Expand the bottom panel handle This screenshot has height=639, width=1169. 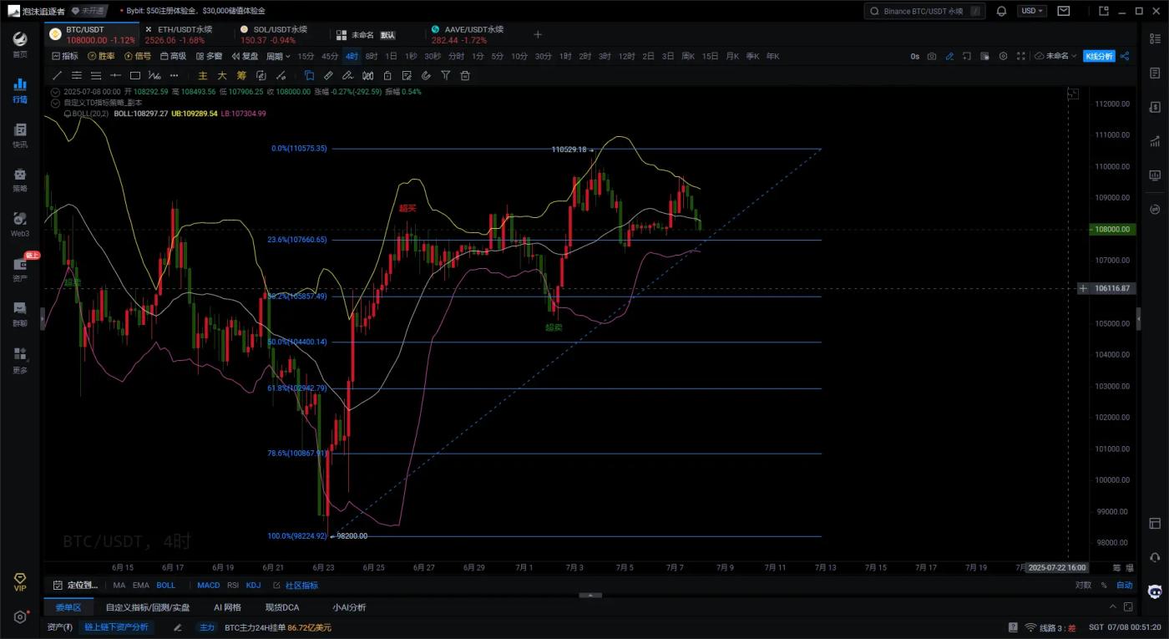tap(590, 596)
